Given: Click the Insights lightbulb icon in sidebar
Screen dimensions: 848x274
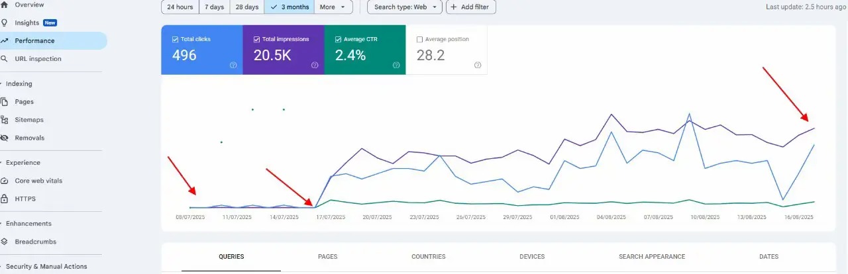Looking at the screenshot, I should coord(5,23).
